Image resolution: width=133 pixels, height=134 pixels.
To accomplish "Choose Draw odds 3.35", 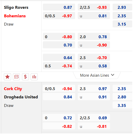I will click(122, 105).
